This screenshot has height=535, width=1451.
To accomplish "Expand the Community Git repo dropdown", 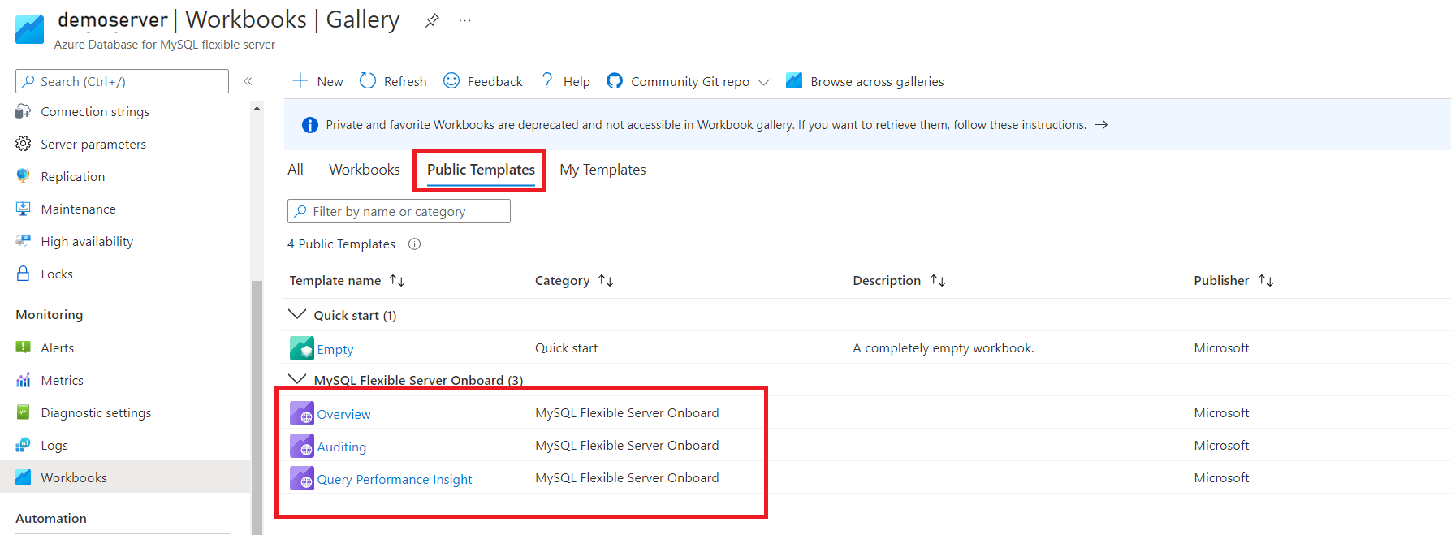I will 763,82.
